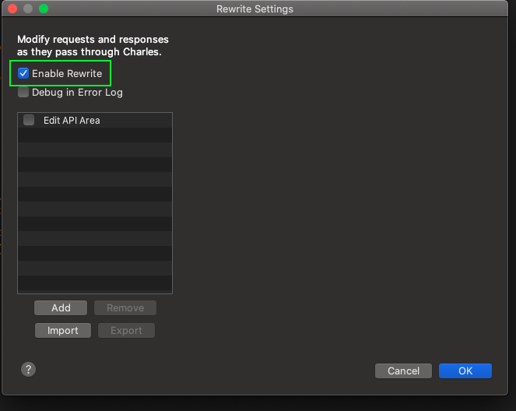This screenshot has width=516, height=411.
Task: Open help via question mark icon
Action: (x=29, y=369)
